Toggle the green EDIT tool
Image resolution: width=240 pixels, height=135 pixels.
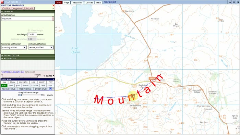(x=4, y=86)
